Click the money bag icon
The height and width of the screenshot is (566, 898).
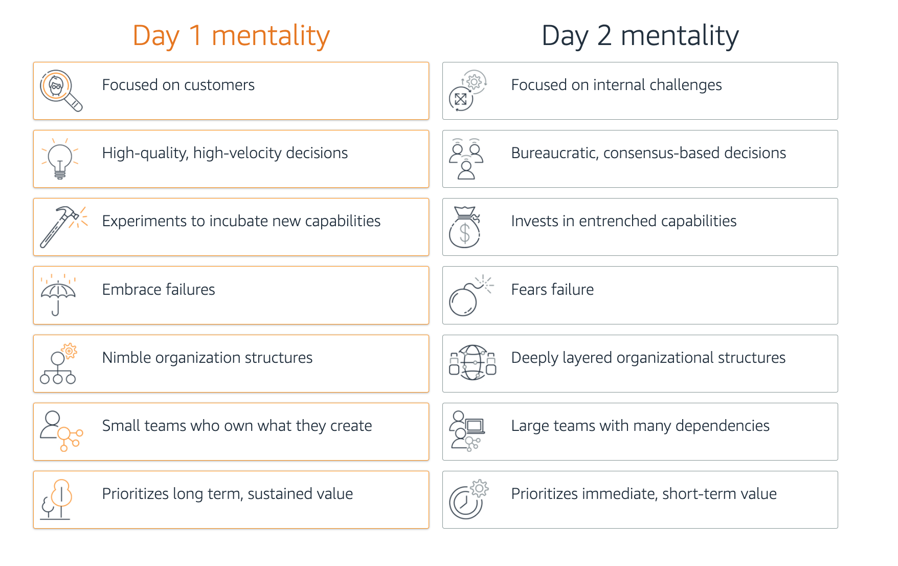[464, 227]
